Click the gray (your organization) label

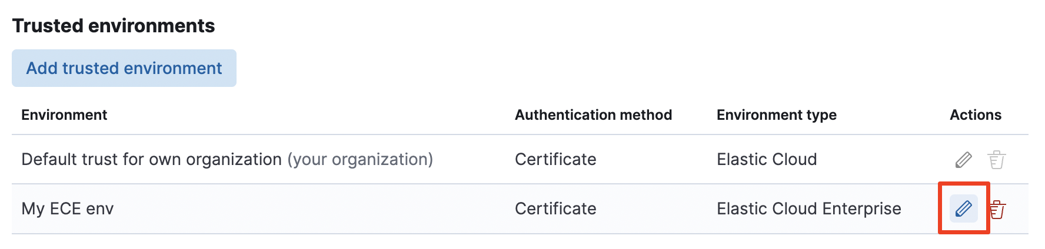click(x=360, y=160)
